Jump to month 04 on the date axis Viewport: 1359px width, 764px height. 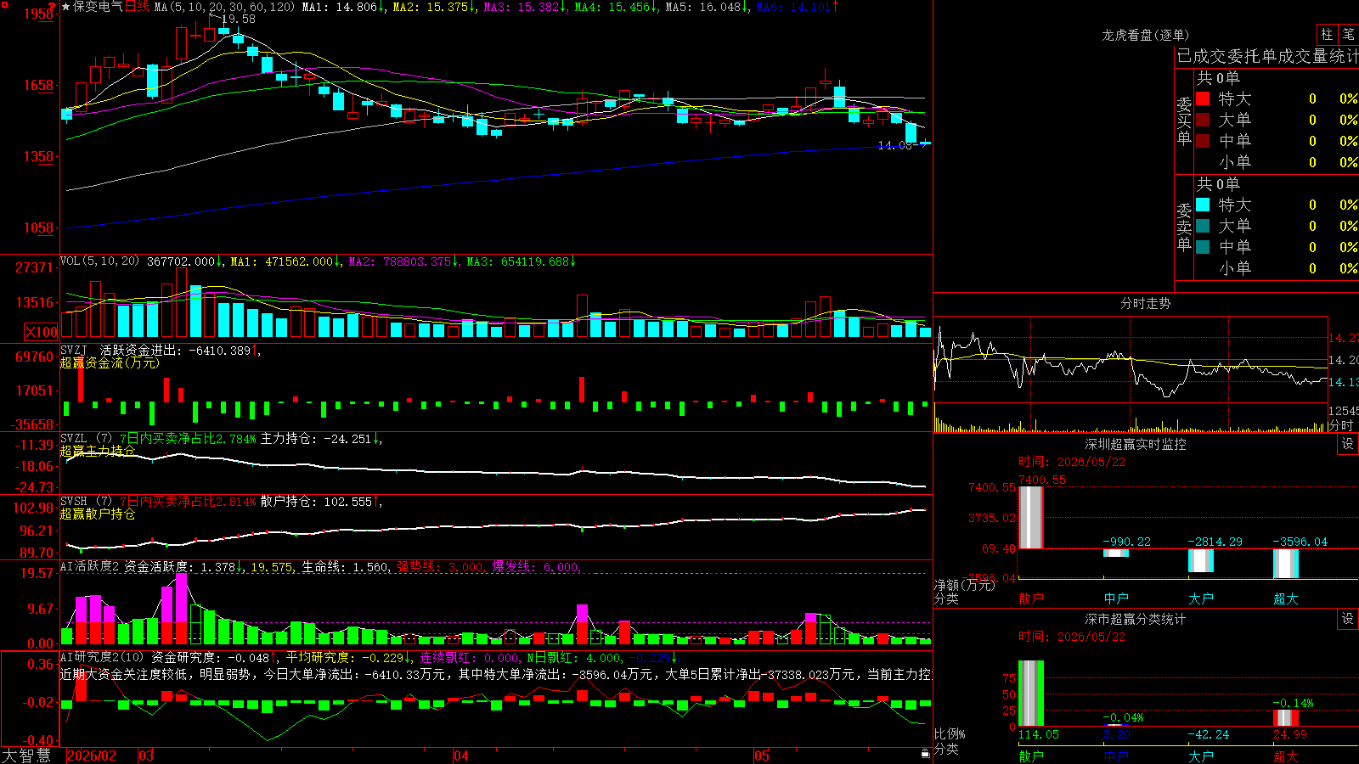click(461, 756)
